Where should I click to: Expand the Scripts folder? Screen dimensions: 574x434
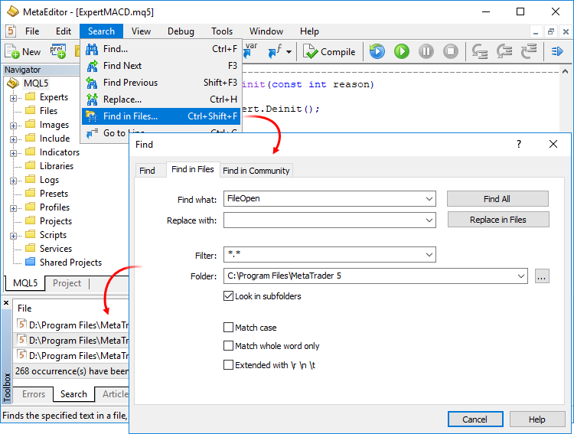click(x=13, y=236)
